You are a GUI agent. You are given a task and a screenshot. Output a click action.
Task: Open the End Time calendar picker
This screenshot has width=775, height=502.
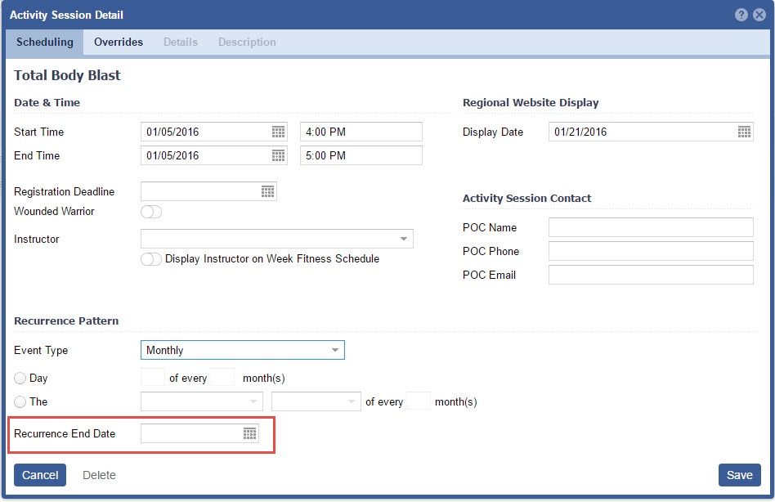pos(278,155)
